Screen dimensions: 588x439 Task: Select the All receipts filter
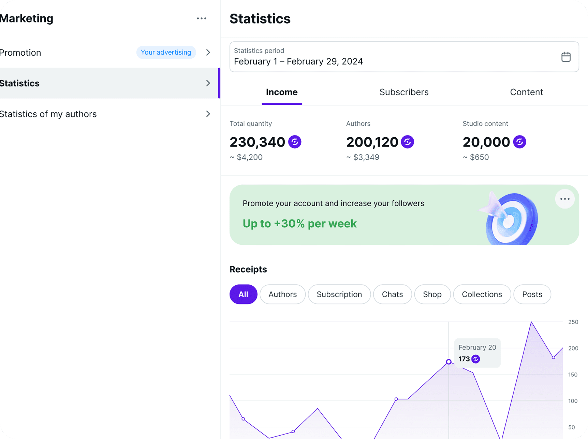coord(243,294)
